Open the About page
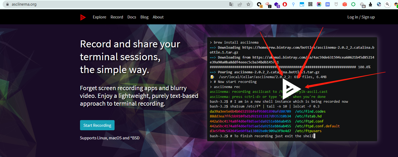 (158, 17)
